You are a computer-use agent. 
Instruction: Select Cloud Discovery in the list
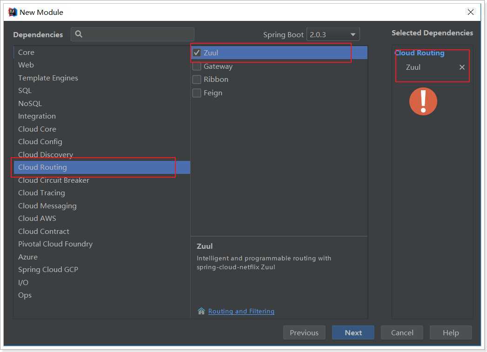[102, 154]
